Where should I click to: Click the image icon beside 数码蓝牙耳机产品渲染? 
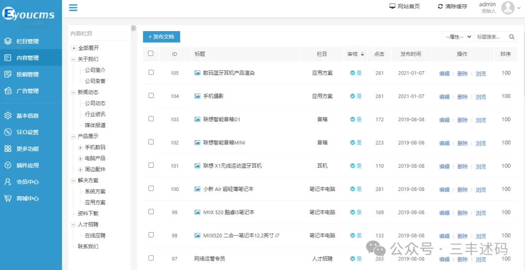click(197, 73)
